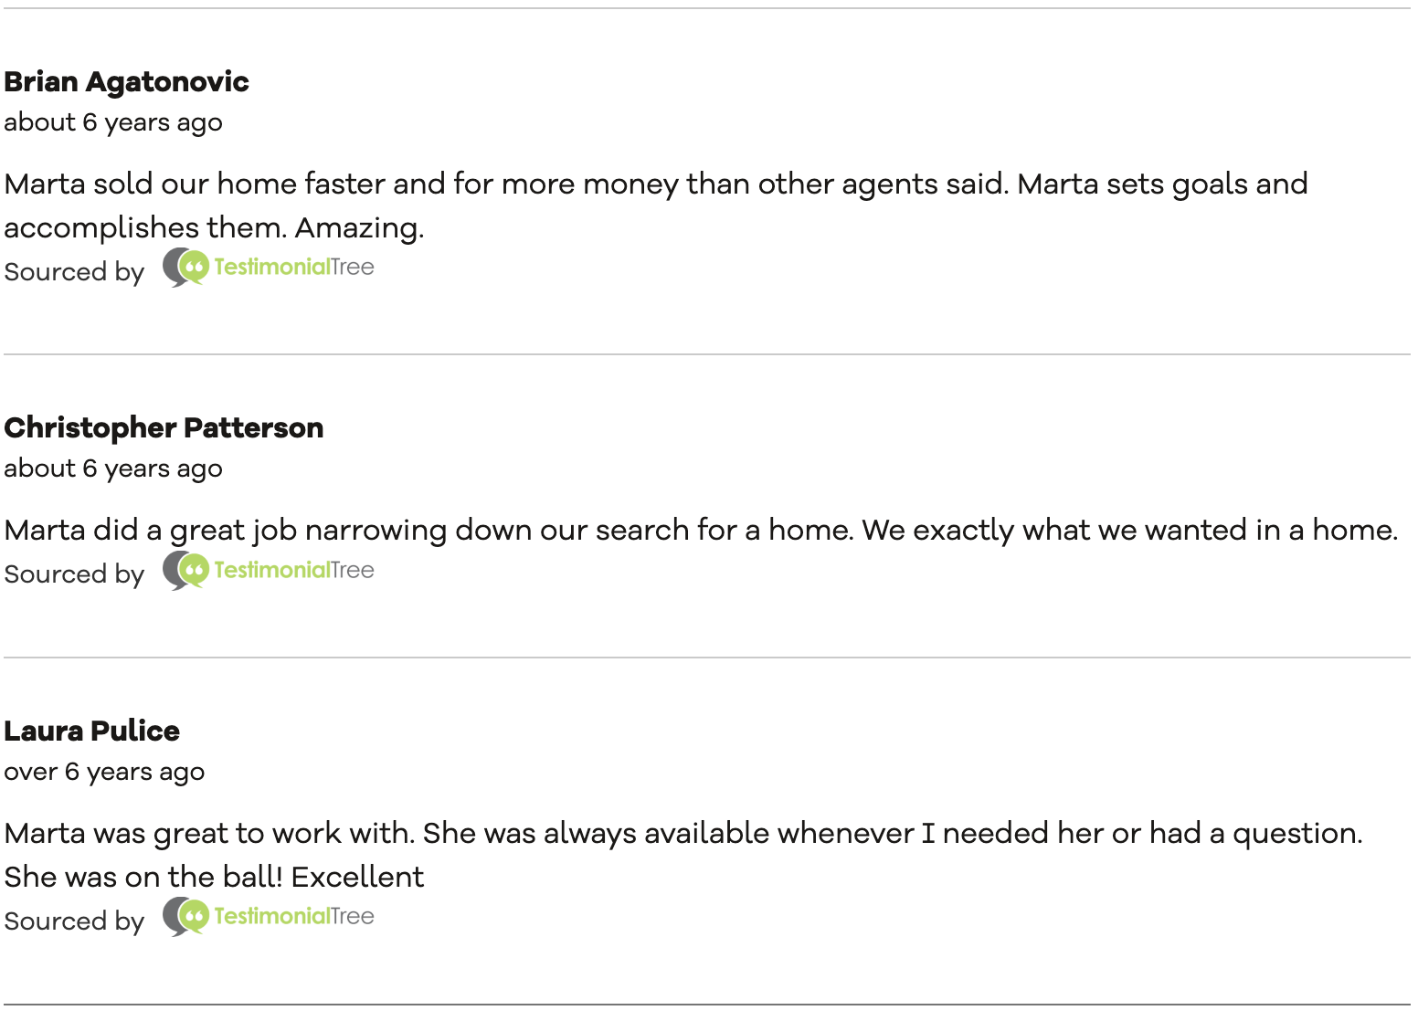Click the 'about 6 years ago' date under Brian Agatonovic

click(113, 122)
